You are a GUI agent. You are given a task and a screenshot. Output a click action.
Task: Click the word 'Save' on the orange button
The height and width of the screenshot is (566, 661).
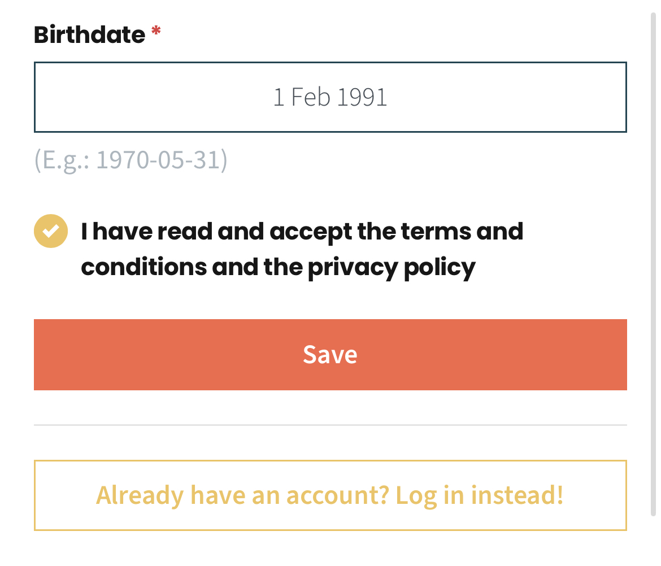point(330,354)
